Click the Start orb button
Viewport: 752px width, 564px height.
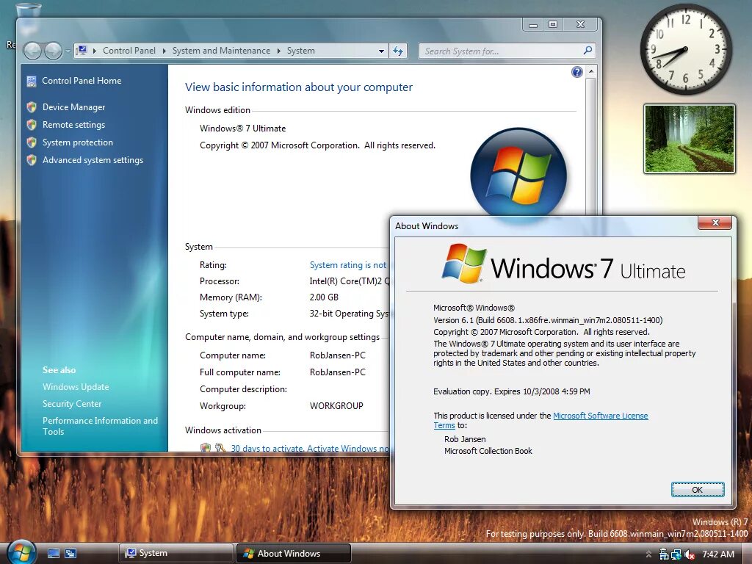point(21,552)
